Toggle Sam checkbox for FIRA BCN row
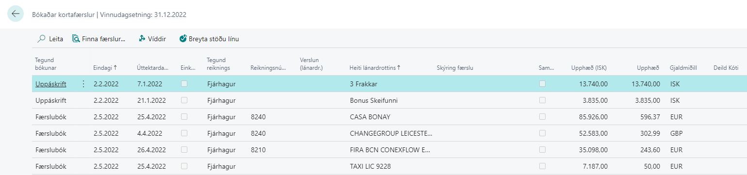The width and height of the screenshot is (747, 175). point(542,150)
